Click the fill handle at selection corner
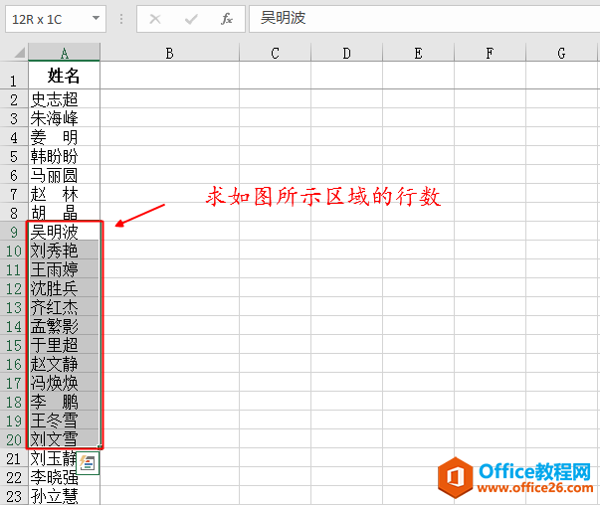600x505 pixels. point(100,446)
